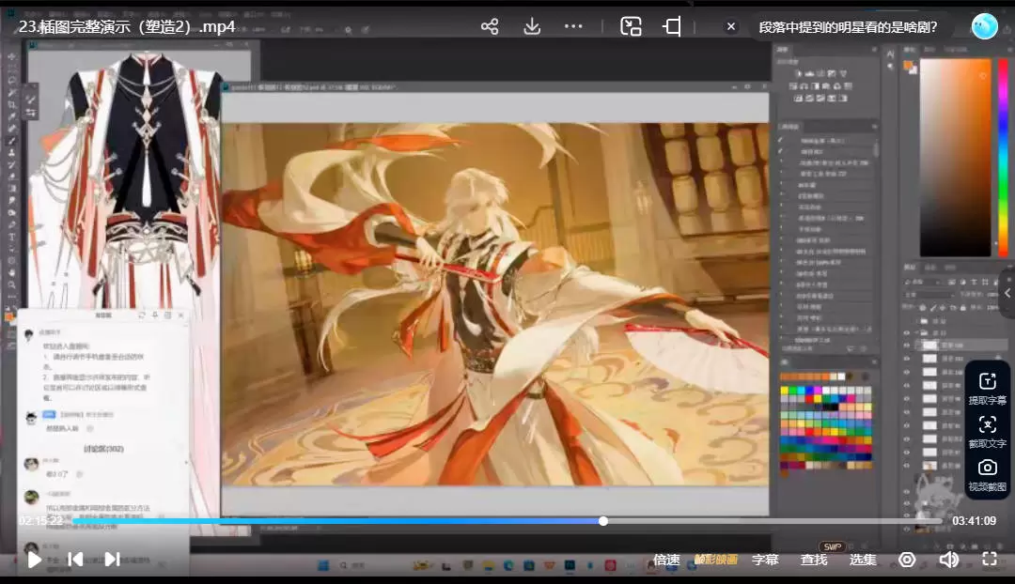Click the crop frame icon in top bar

pos(672,26)
